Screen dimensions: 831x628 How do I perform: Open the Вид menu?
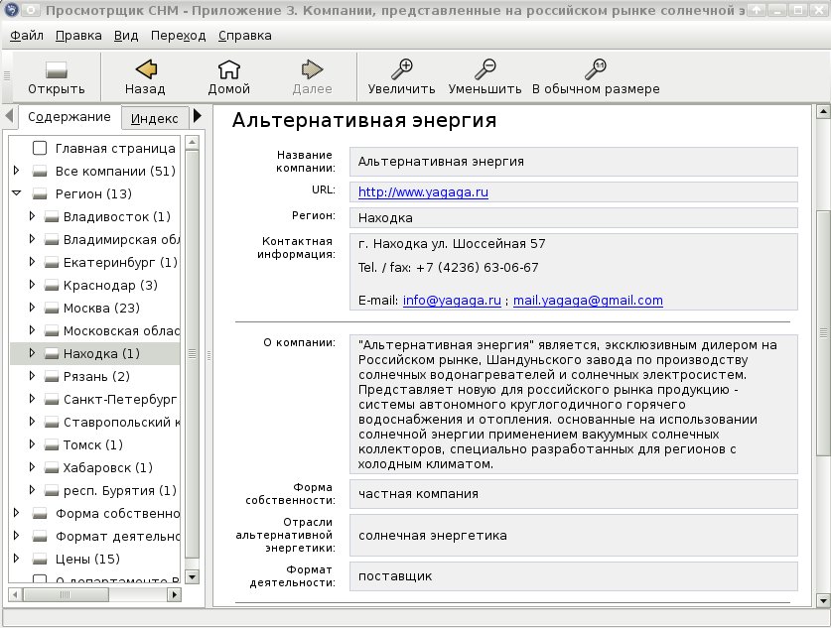126,36
